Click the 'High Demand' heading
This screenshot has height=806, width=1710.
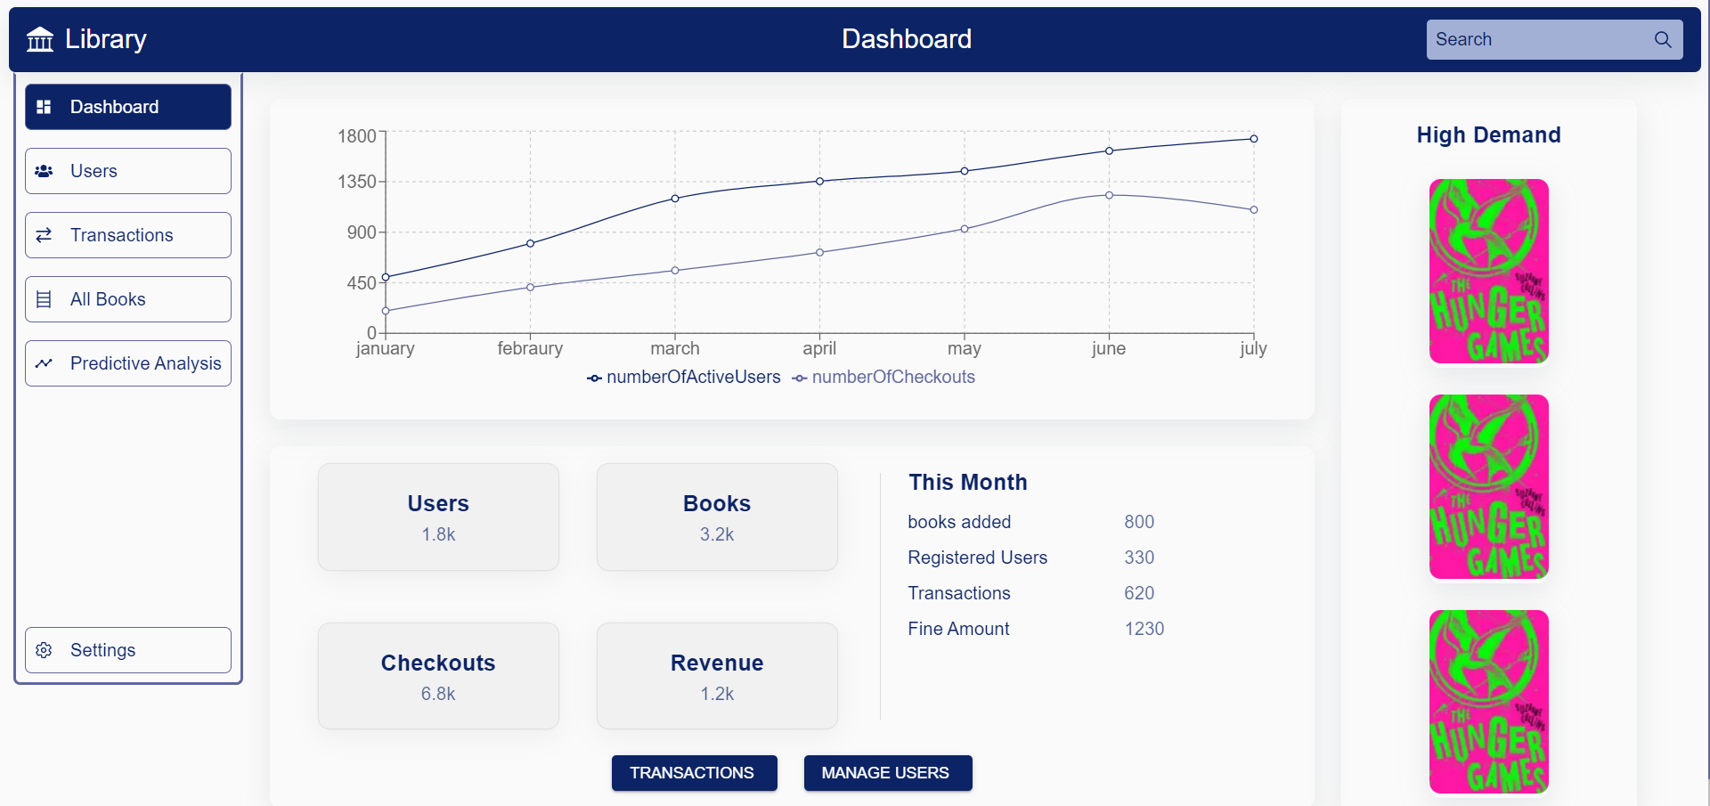tap(1489, 134)
